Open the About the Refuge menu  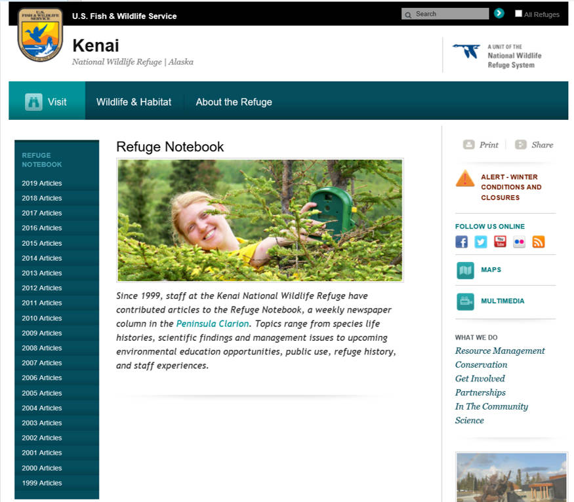coord(234,102)
